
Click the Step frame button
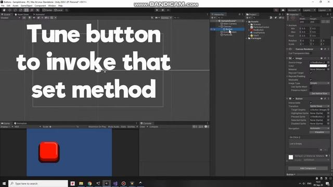pyautogui.click(x=168, y=10)
